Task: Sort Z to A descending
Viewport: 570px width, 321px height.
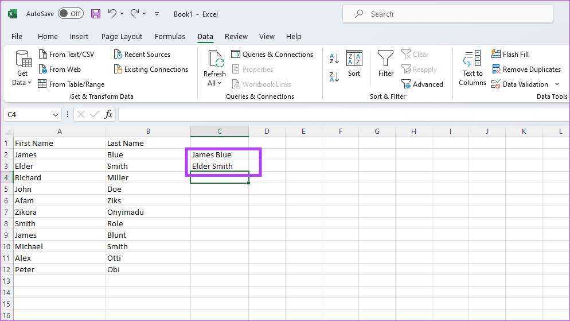Action: tap(334, 77)
